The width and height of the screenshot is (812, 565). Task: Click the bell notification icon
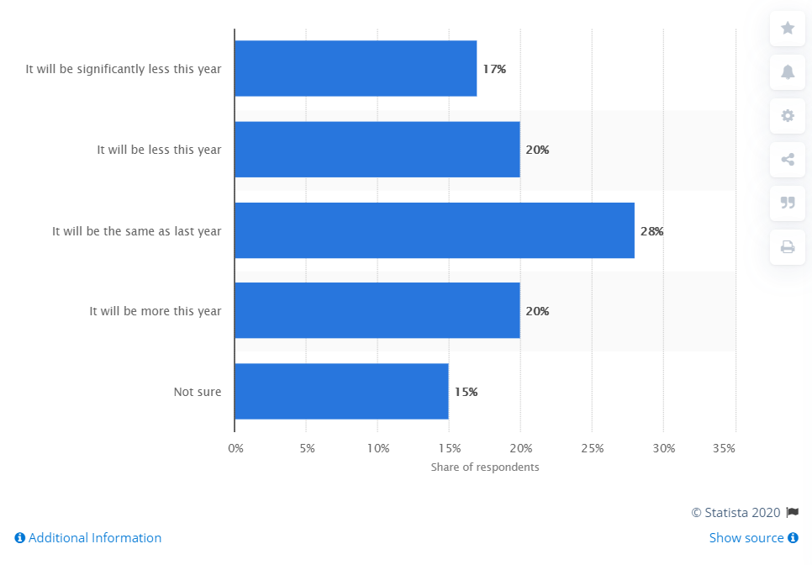click(x=788, y=72)
